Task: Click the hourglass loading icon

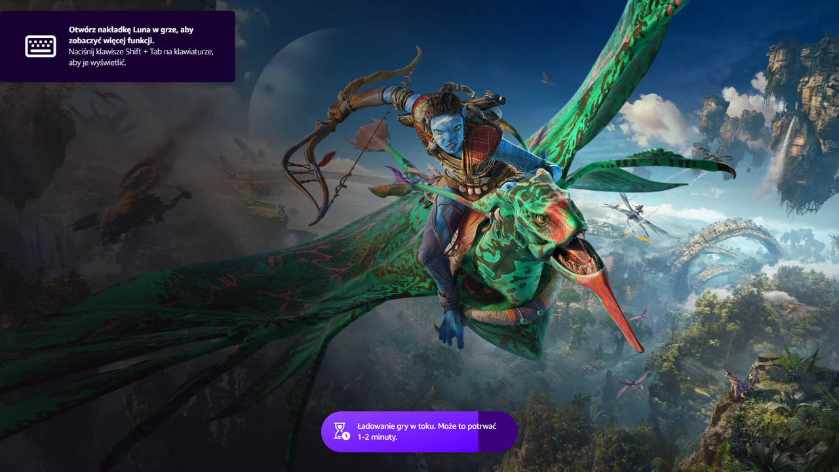Action: tap(341, 431)
